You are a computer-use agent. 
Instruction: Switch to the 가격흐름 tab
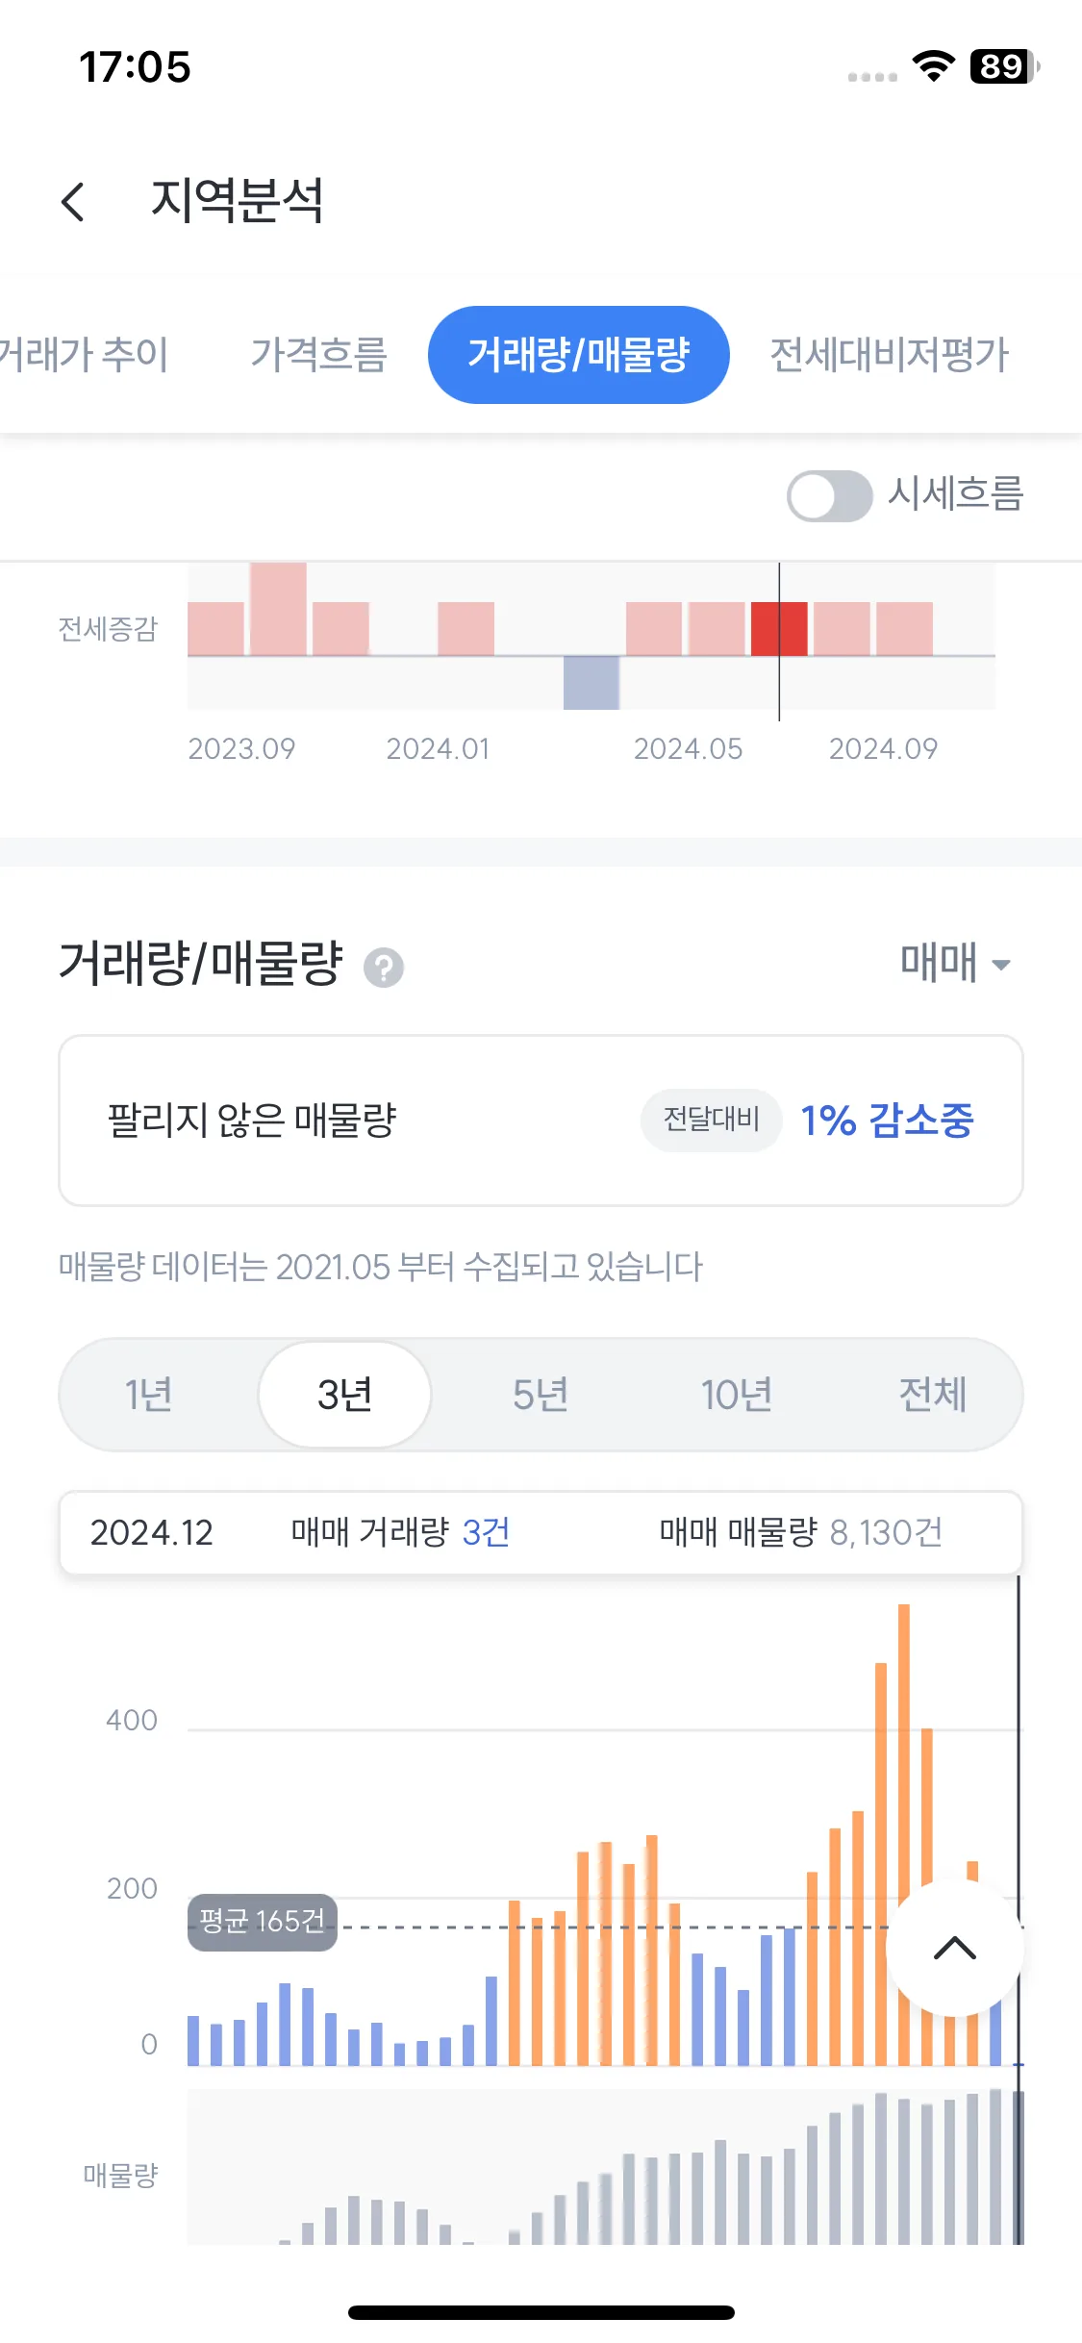318,354
